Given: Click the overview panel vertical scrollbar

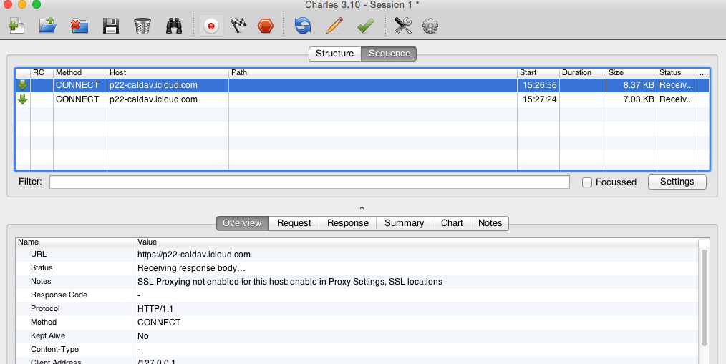Looking at the screenshot, I should click(705, 297).
